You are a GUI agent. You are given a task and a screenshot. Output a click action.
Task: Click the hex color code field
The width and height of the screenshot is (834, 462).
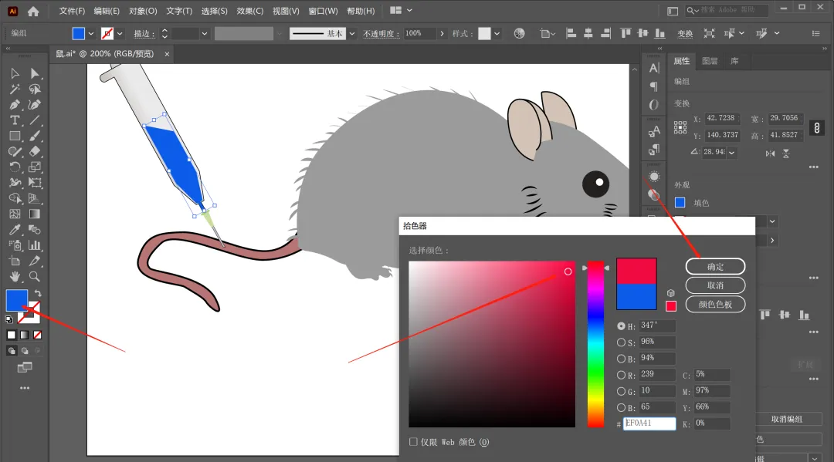pos(649,423)
